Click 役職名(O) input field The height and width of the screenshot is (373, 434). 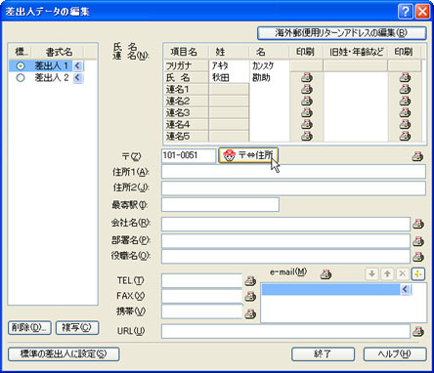pyautogui.click(x=285, y=257)
